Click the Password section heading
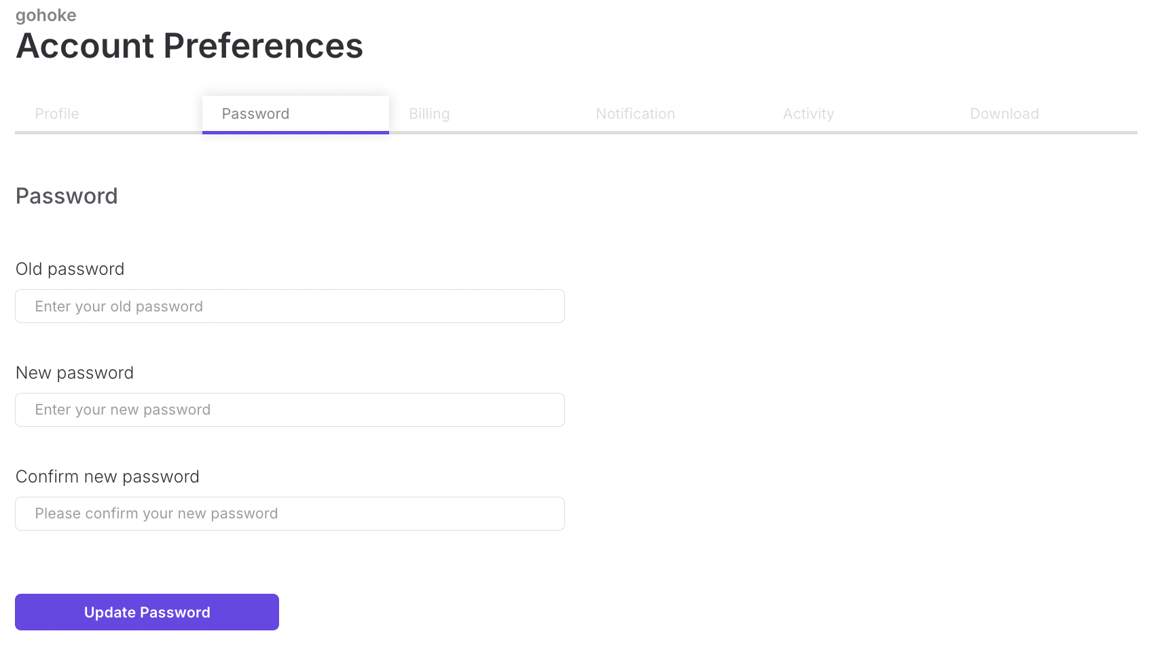The width and height of the screenshot is (1149, 665). click(67, 196)
